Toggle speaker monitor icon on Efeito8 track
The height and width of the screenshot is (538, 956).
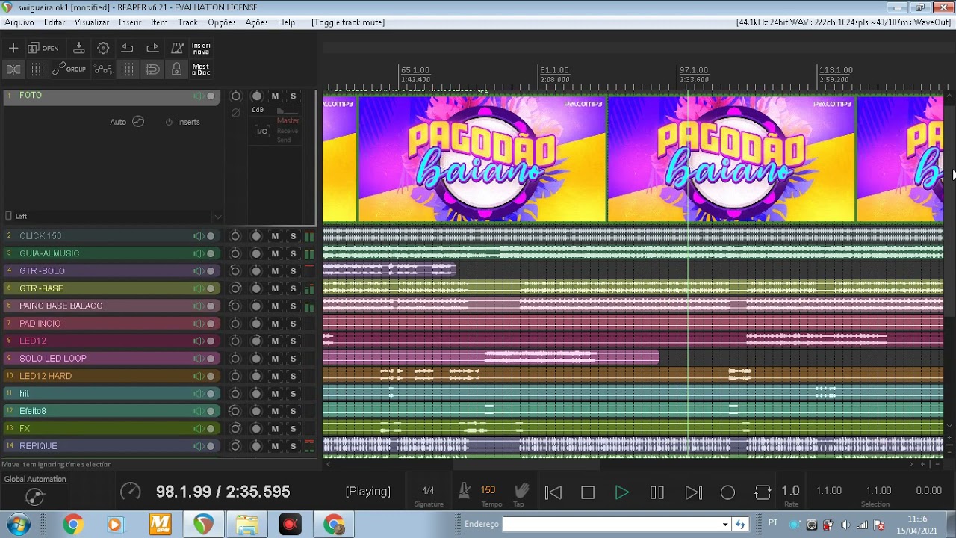[x=198, y=411]
